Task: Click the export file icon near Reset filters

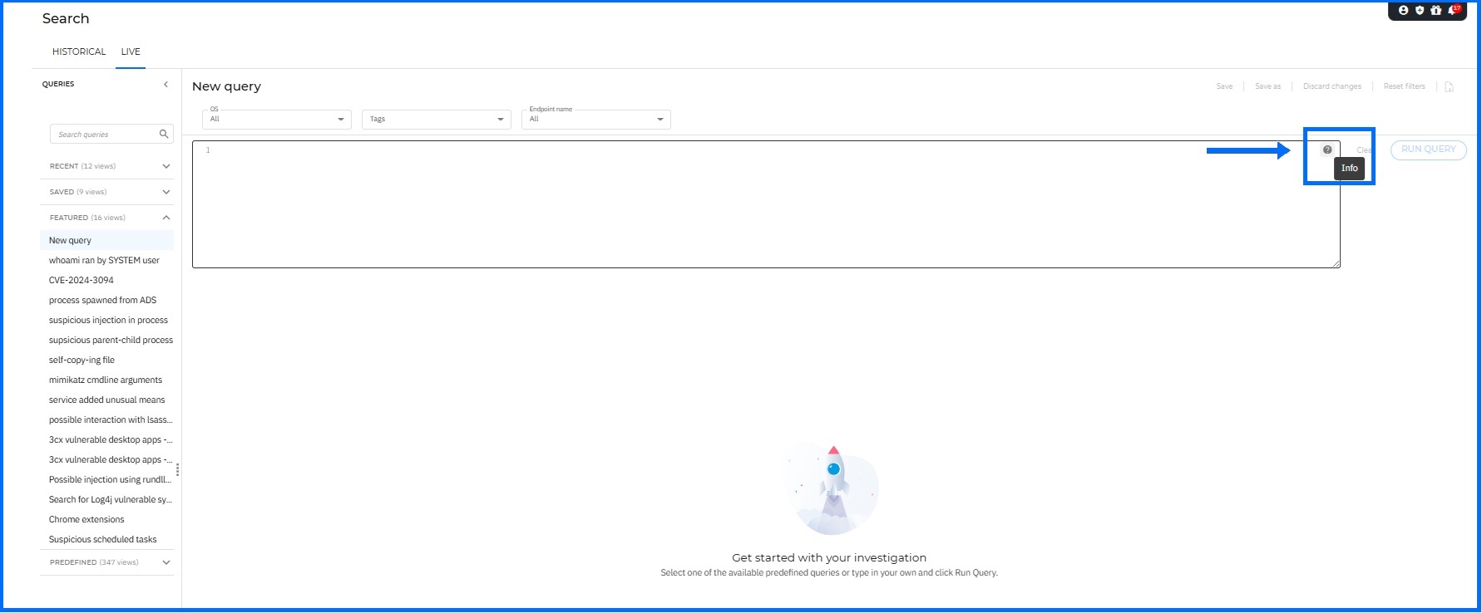Action: coord(1450,86)
